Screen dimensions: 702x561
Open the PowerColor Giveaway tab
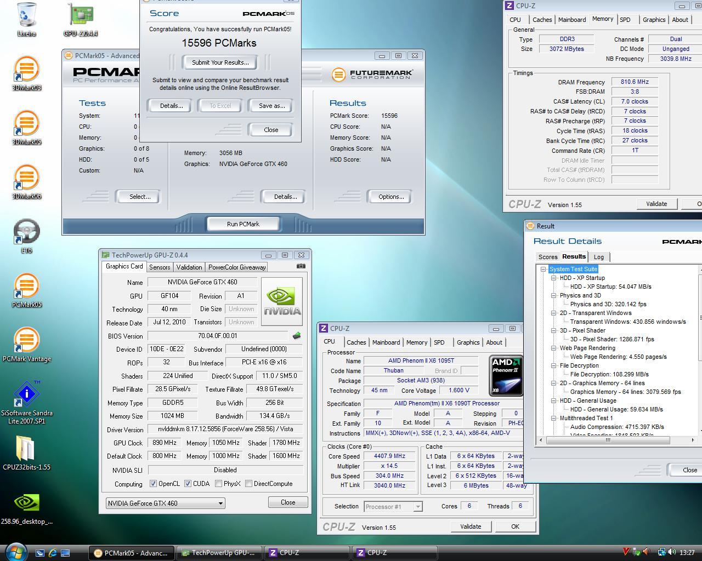pyautogui.click(x=237, y=267)
